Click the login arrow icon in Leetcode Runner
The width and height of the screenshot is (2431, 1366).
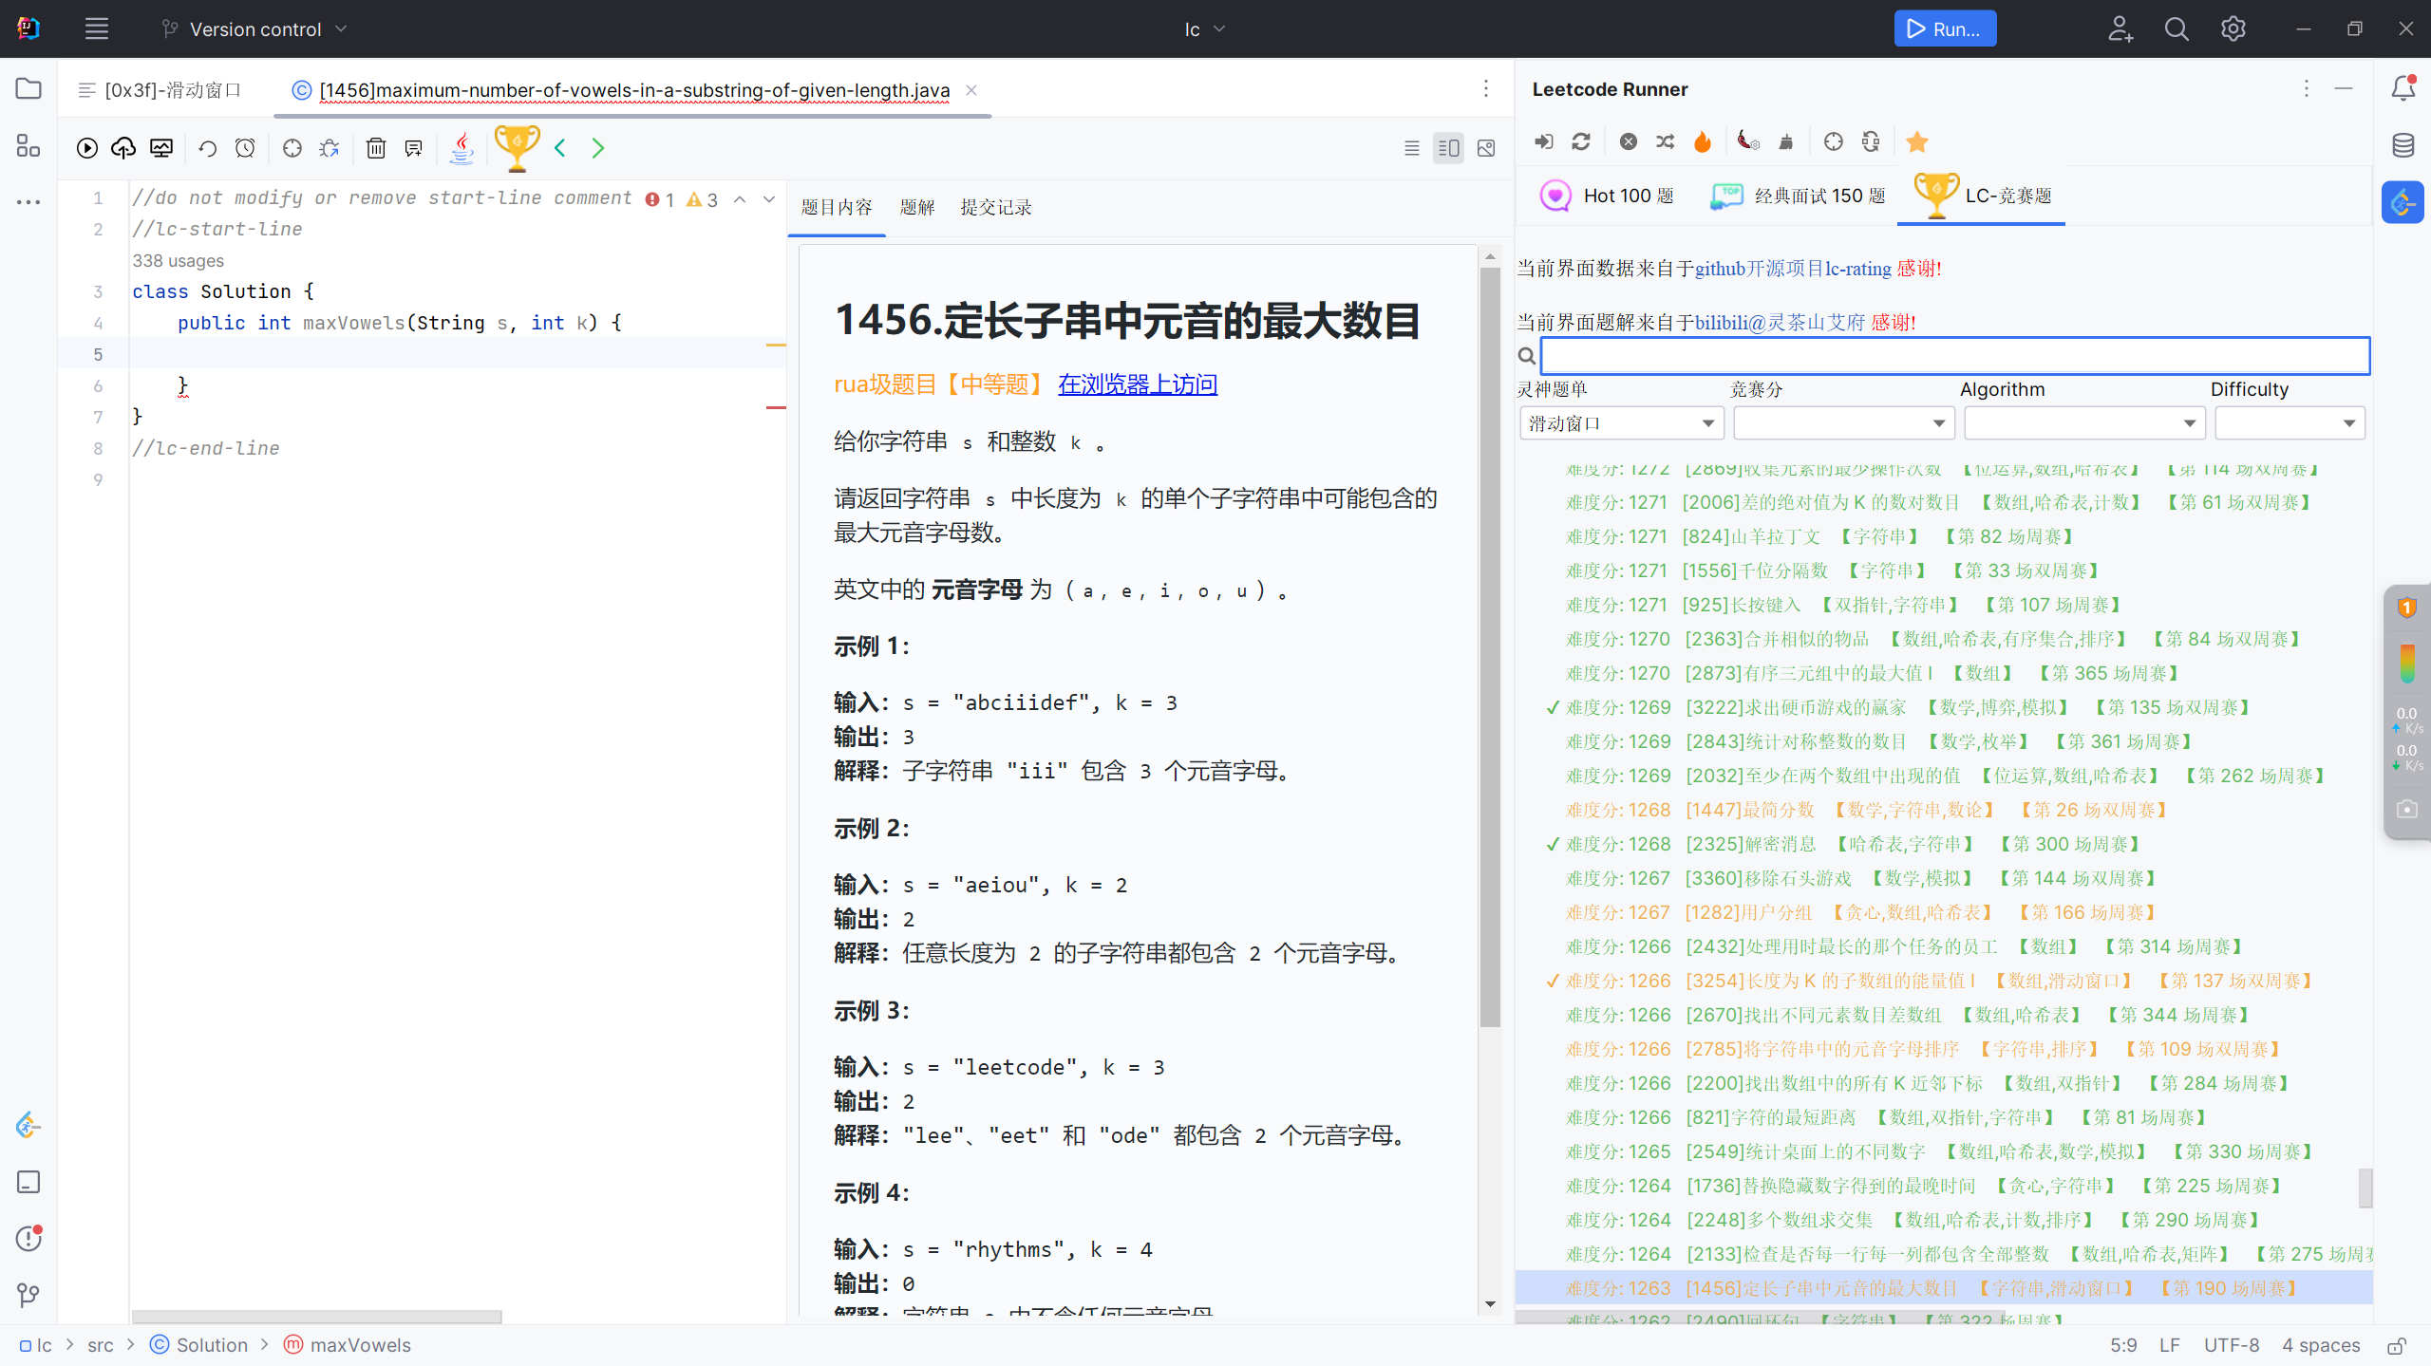[x=1544, y=141]
